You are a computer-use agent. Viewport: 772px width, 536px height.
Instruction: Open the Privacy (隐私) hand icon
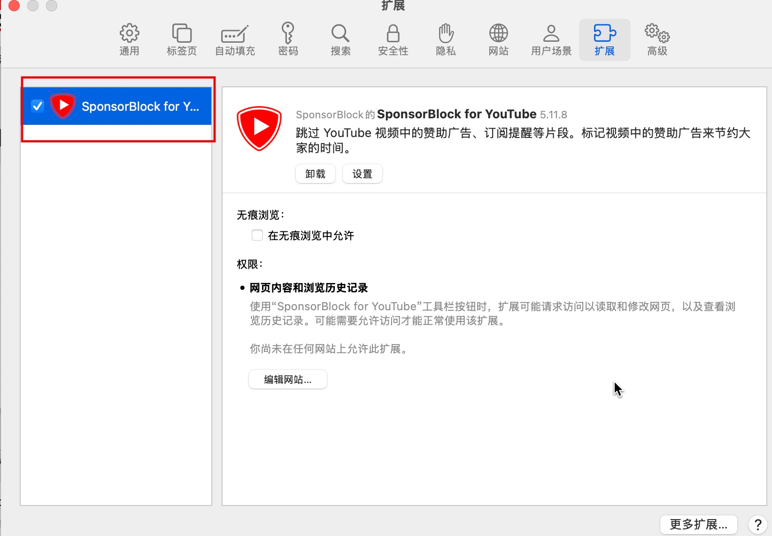click(446, 40)
